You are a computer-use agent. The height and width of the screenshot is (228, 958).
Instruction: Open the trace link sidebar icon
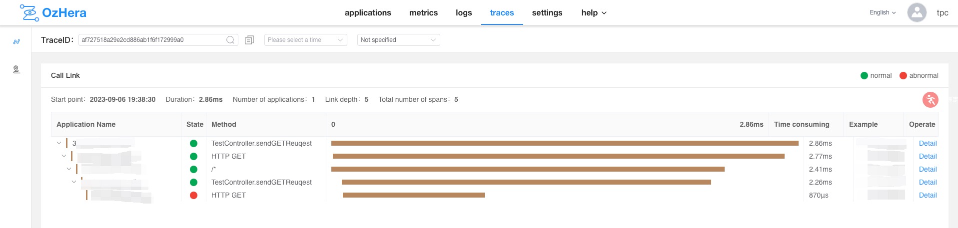pos(16,42)
